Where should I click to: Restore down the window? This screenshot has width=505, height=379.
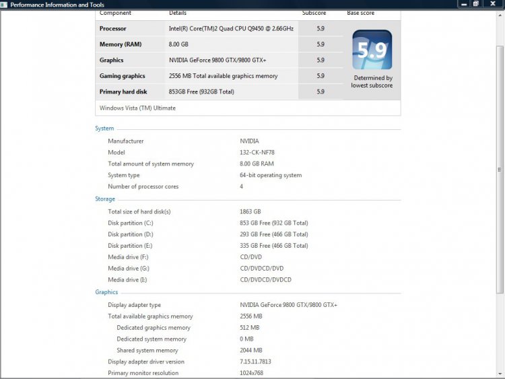[x=475, y=4]
